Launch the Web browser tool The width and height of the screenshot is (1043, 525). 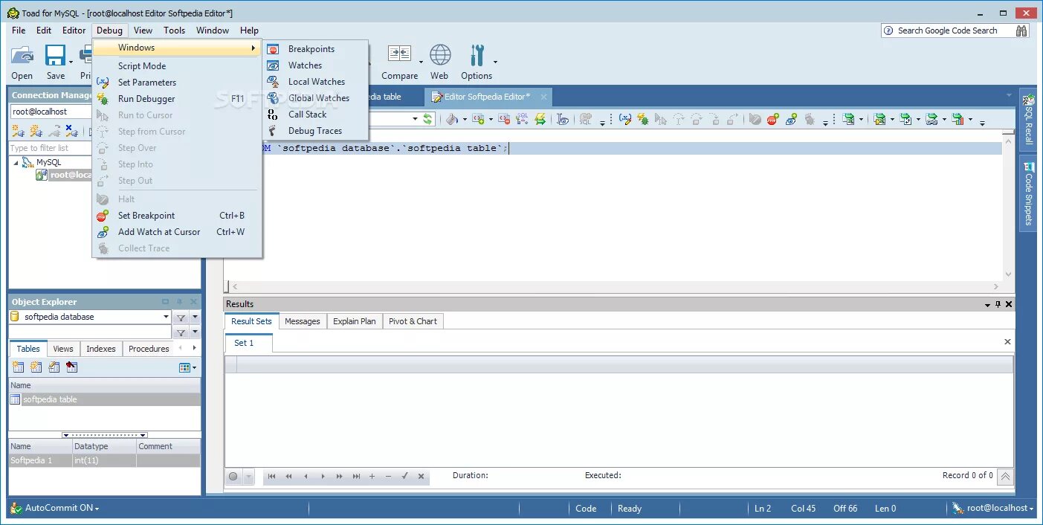coord(440,62)
